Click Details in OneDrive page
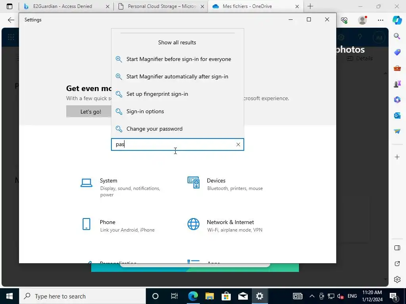 point(360,59)
